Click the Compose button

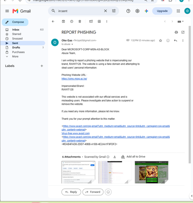click(x=15, y=22)
